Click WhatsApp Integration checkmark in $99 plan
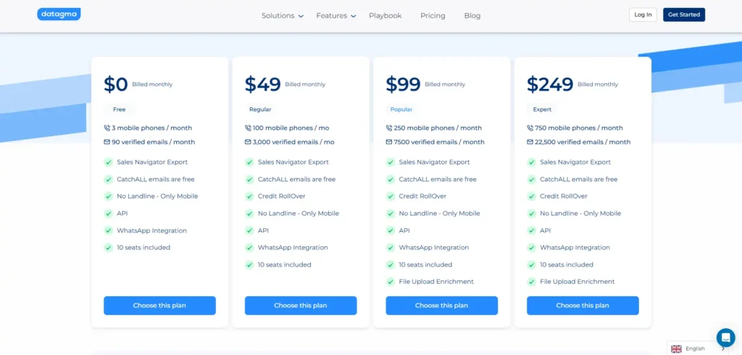 click(391, 248)
